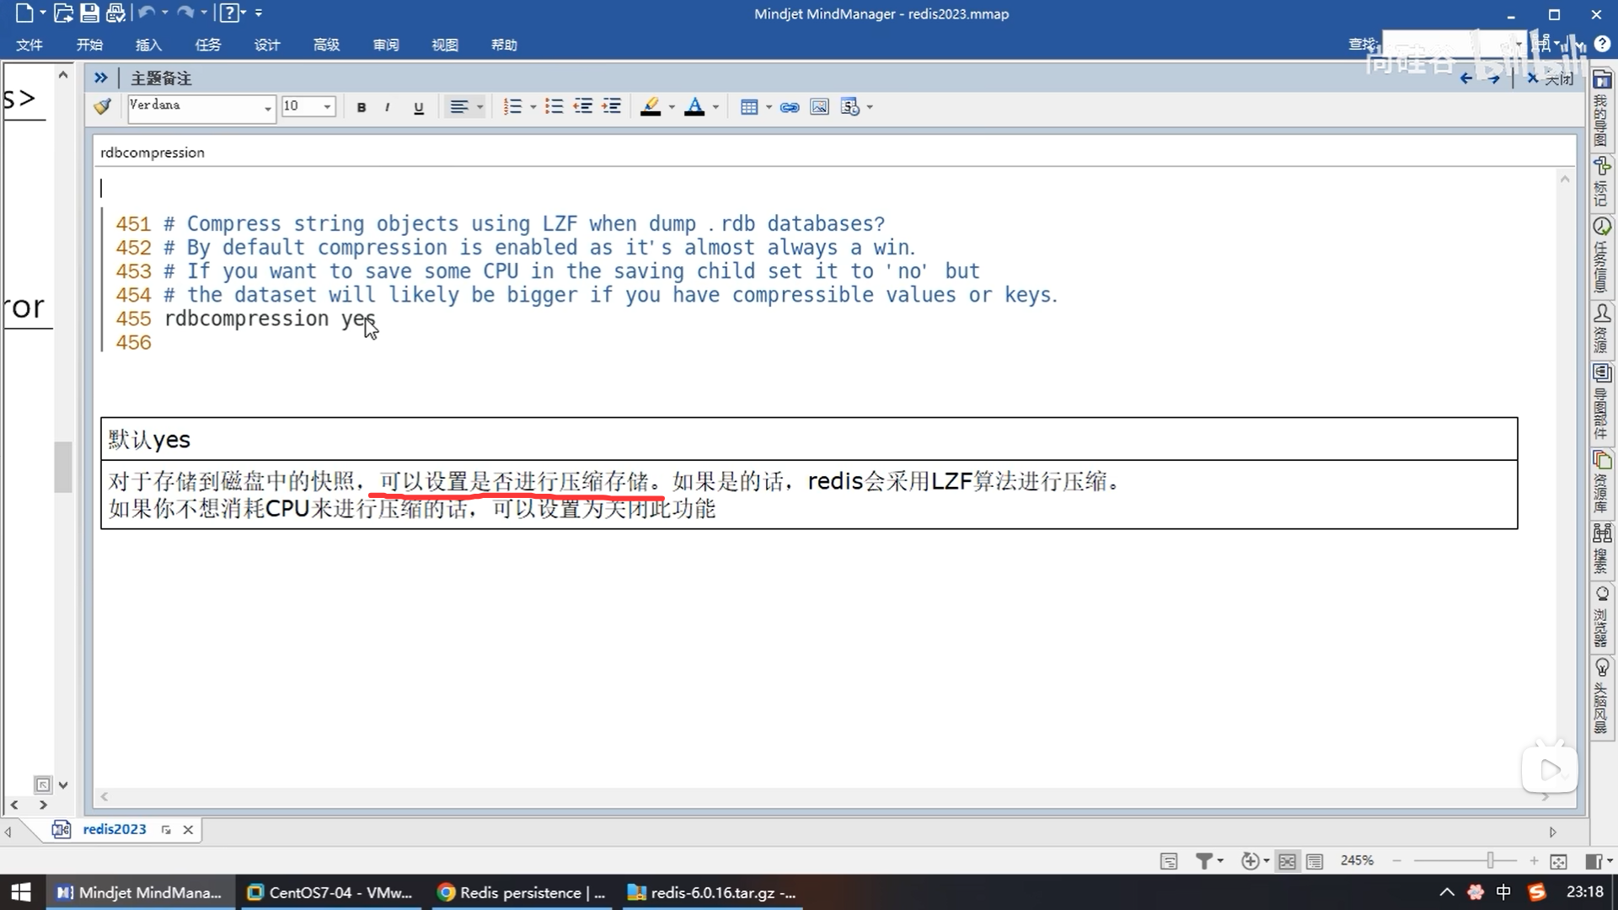Open the font size dropdown
This screenshot has width=1618, height=910.
coord(327,107)
